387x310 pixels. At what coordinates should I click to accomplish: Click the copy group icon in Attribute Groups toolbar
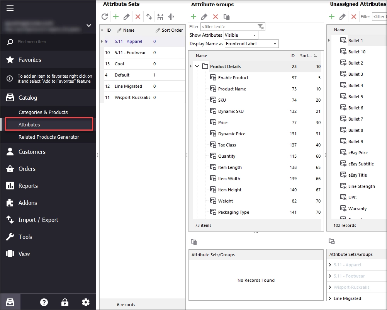pos(226,17)
